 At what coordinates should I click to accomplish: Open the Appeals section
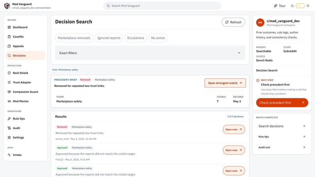click(x=25, y=46)
